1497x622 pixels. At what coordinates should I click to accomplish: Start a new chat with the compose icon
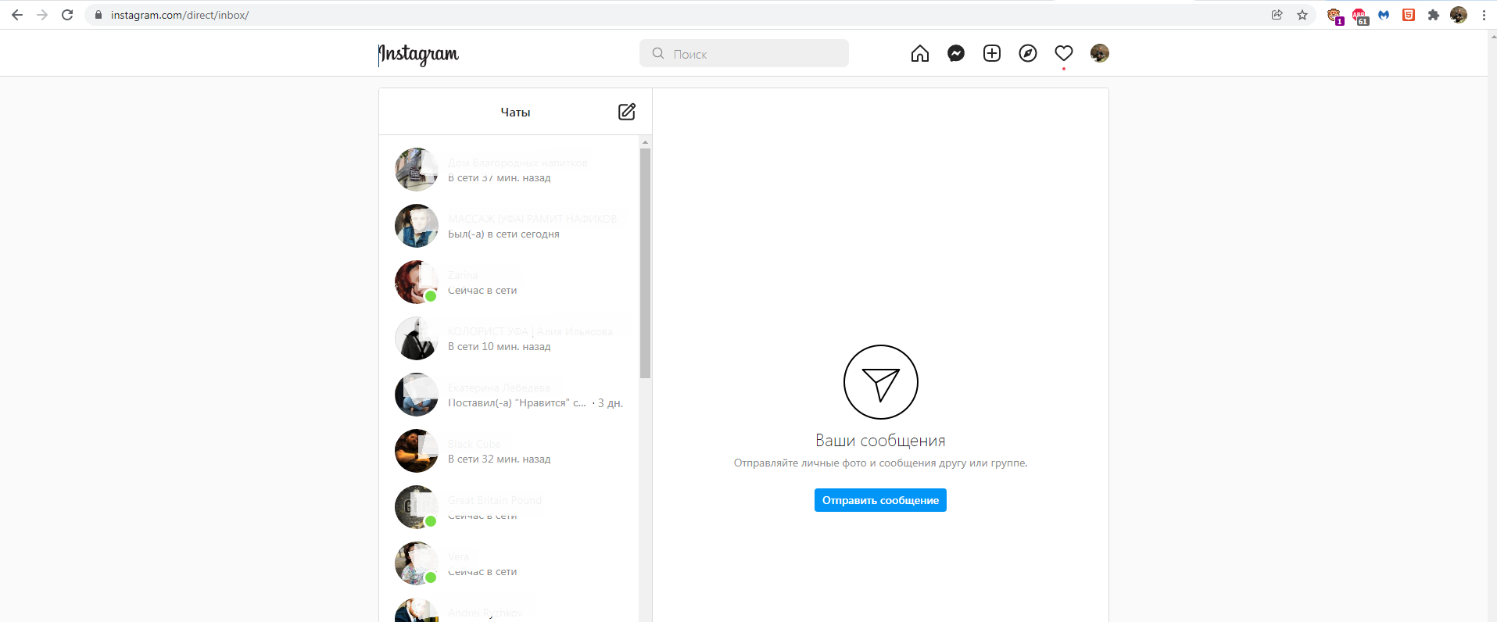point(627,112)
